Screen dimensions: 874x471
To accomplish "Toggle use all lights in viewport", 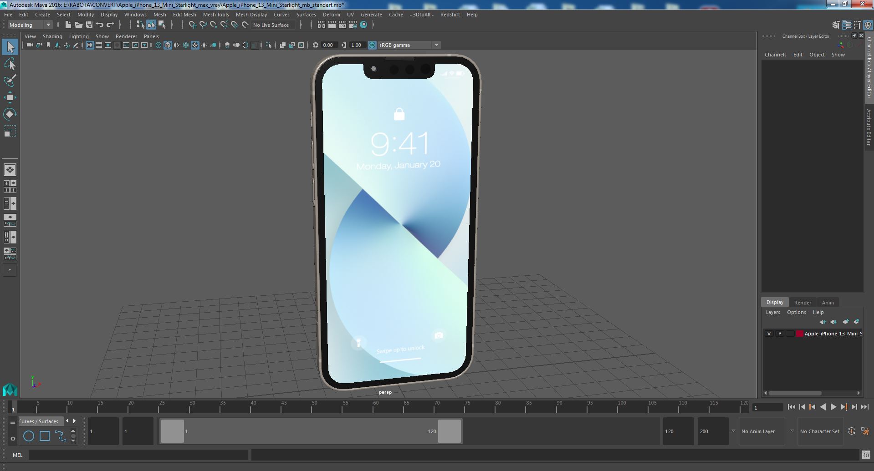I will pos(204,45).
